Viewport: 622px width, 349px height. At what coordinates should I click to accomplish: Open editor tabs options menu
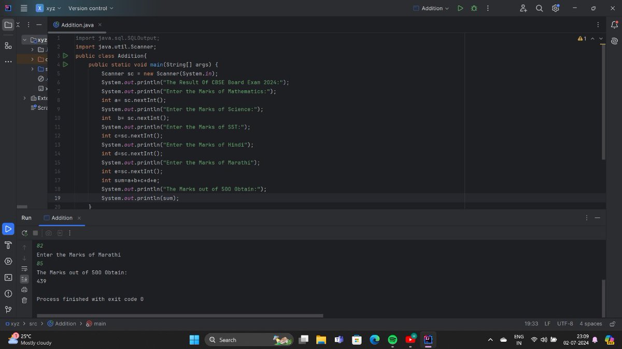tap(598, 24)
